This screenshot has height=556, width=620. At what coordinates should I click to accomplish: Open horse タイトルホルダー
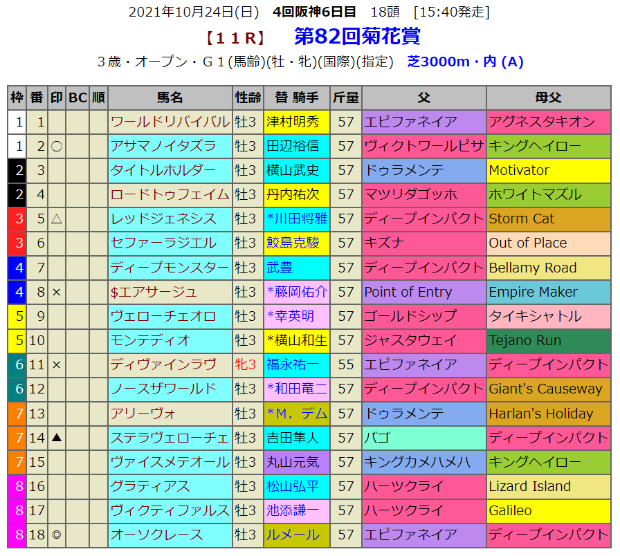[163, 170]
